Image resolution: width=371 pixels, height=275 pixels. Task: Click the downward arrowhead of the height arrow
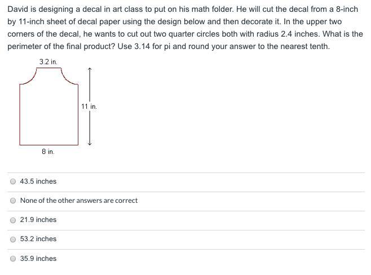point(90,143)
